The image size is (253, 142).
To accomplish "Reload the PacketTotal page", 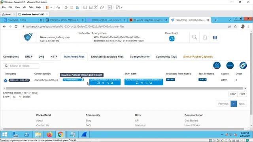I will point(16,26).
